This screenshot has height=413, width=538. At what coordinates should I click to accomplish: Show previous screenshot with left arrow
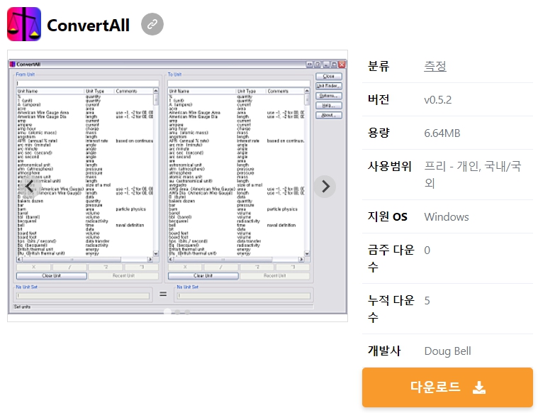tap(30, 187)
